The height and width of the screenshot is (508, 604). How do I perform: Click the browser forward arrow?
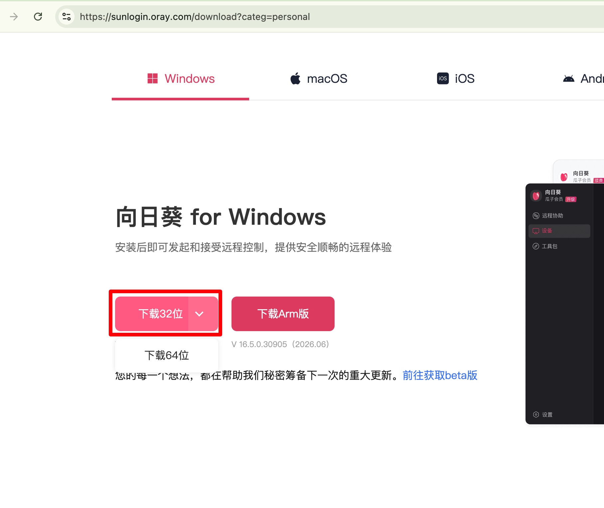click(x=14, y=17)
